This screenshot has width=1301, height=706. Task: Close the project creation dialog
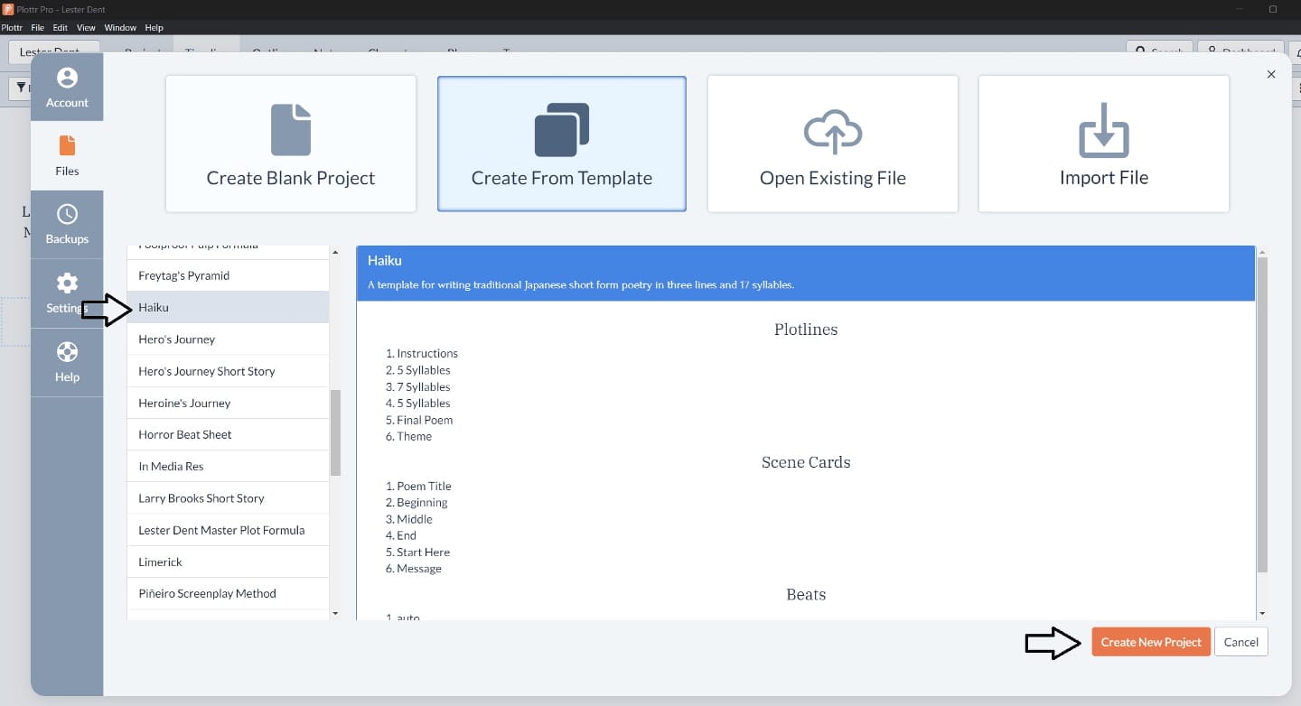pyautogui.click(x=1271, y=74)
